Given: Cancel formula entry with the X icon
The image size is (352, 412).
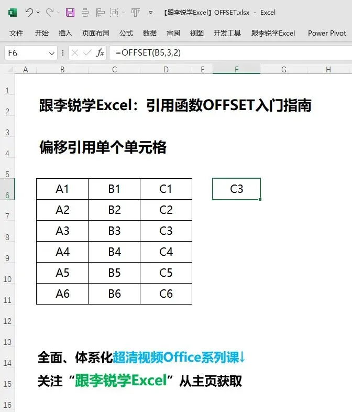Looking at the screenshot, I should tap(75, 53).
